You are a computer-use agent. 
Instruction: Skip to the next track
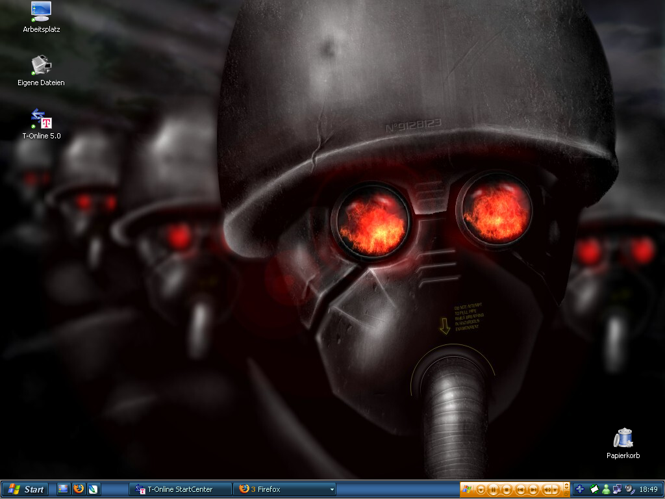coord(533,489)
